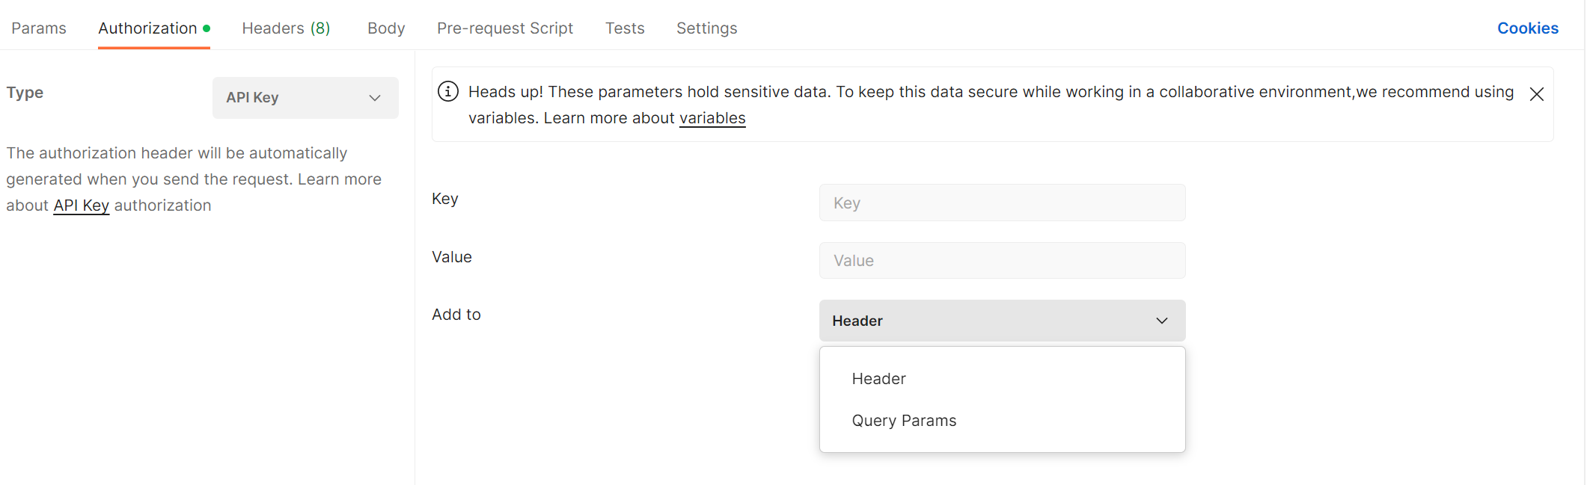This screenshot has width=1587, height=485.
Task: Open the request Settings tab
Action: pos(706,28)
